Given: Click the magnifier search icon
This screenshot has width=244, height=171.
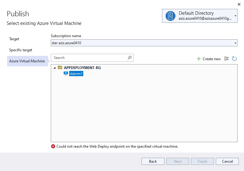Looking at the screenshot, I should [x=130, y=58].
